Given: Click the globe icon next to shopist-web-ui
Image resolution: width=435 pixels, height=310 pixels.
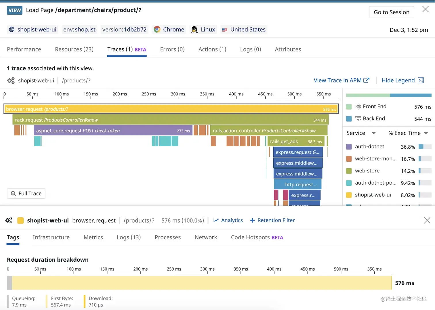Looking at the screenshot, I should coord(12,29).
